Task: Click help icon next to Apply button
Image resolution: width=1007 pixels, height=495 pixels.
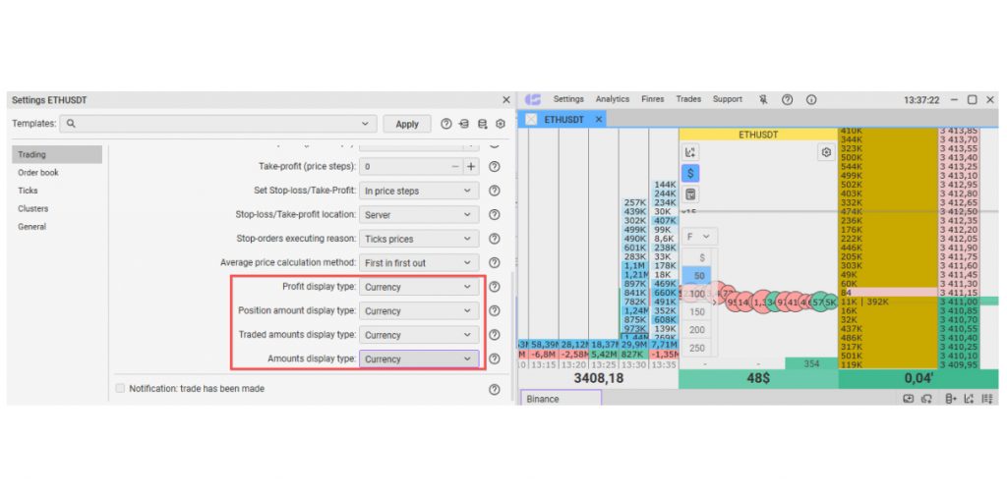Action: pyautogui.click(x=445, y=124)
